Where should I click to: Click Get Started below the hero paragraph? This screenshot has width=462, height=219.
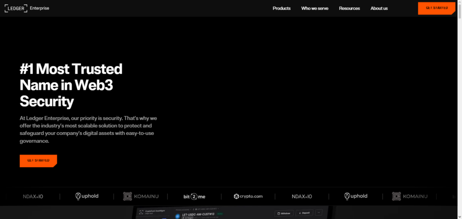pyautogui.click(x=38, y=160)
